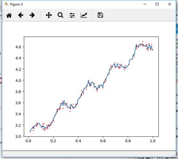This screenshot has height=159, width=178.
Task: Go forward to the next view
Action: pyautogui.click(x=32, y=15)
